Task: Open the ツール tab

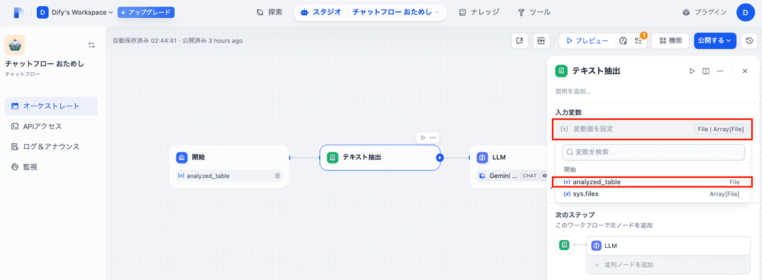Action: point(534,12)
